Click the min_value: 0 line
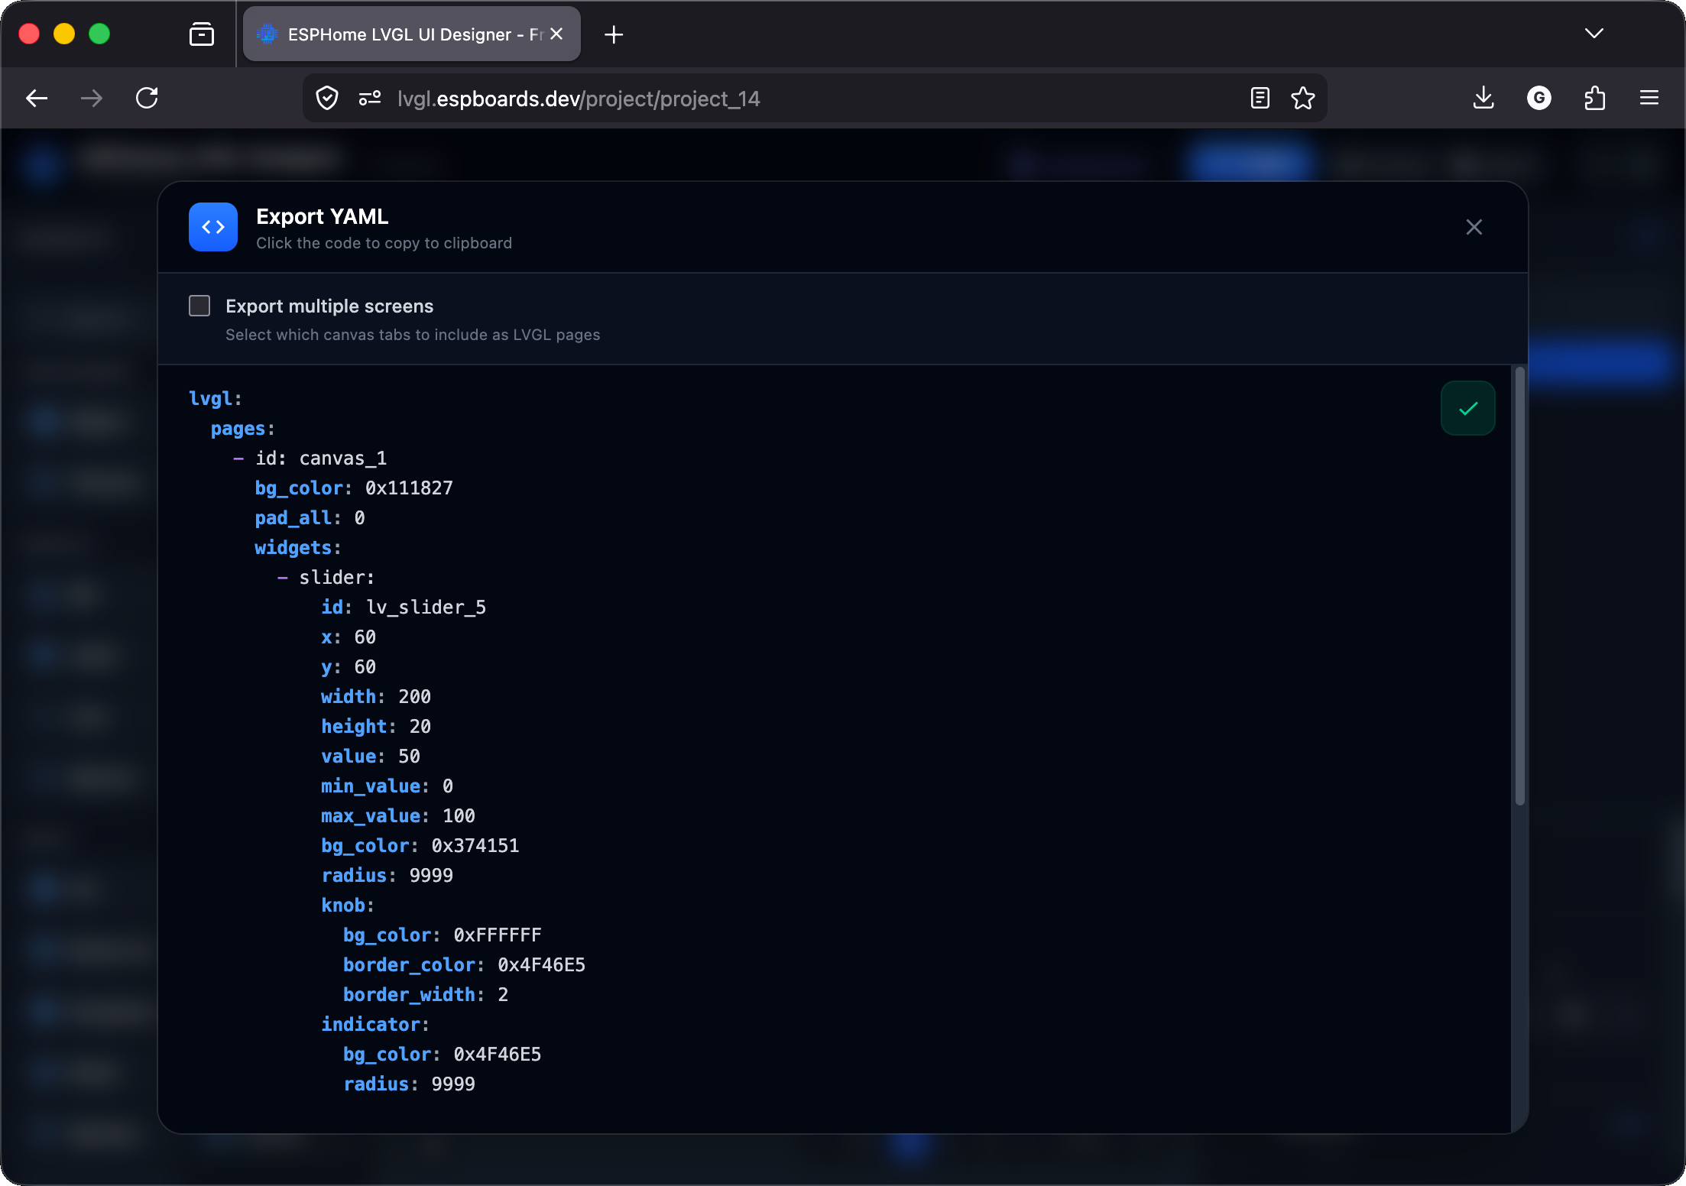 [387, 786]
